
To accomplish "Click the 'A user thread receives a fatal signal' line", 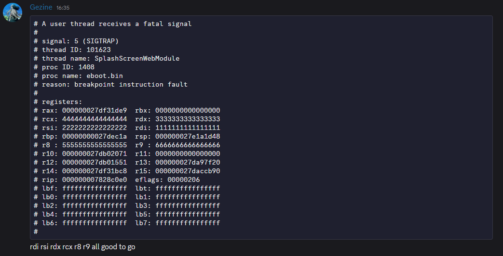I will [x=112, y=24].
